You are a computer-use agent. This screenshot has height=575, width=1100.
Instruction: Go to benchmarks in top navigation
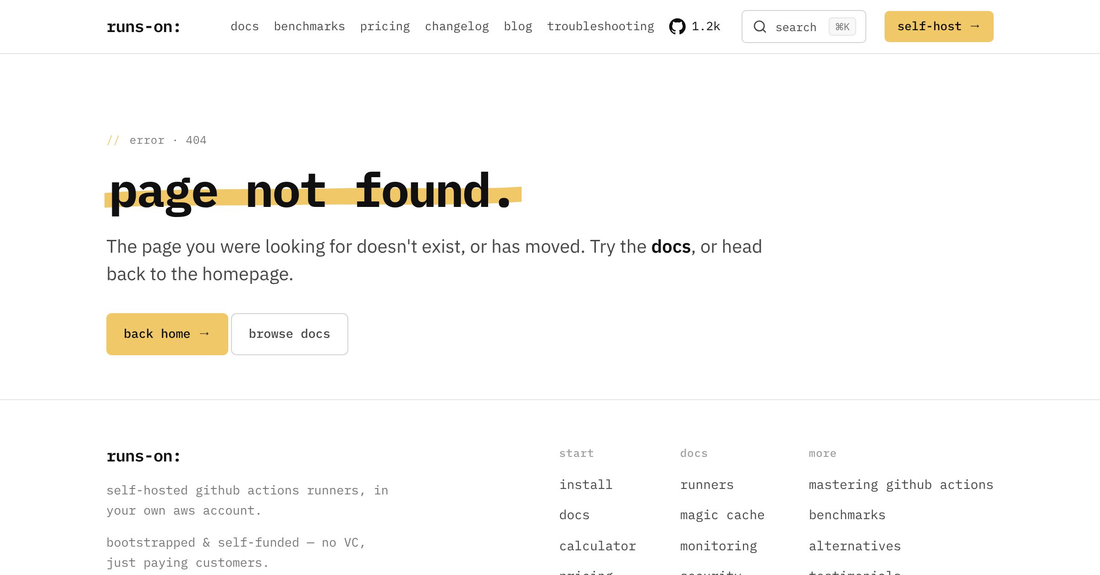(x=309, y=27)
